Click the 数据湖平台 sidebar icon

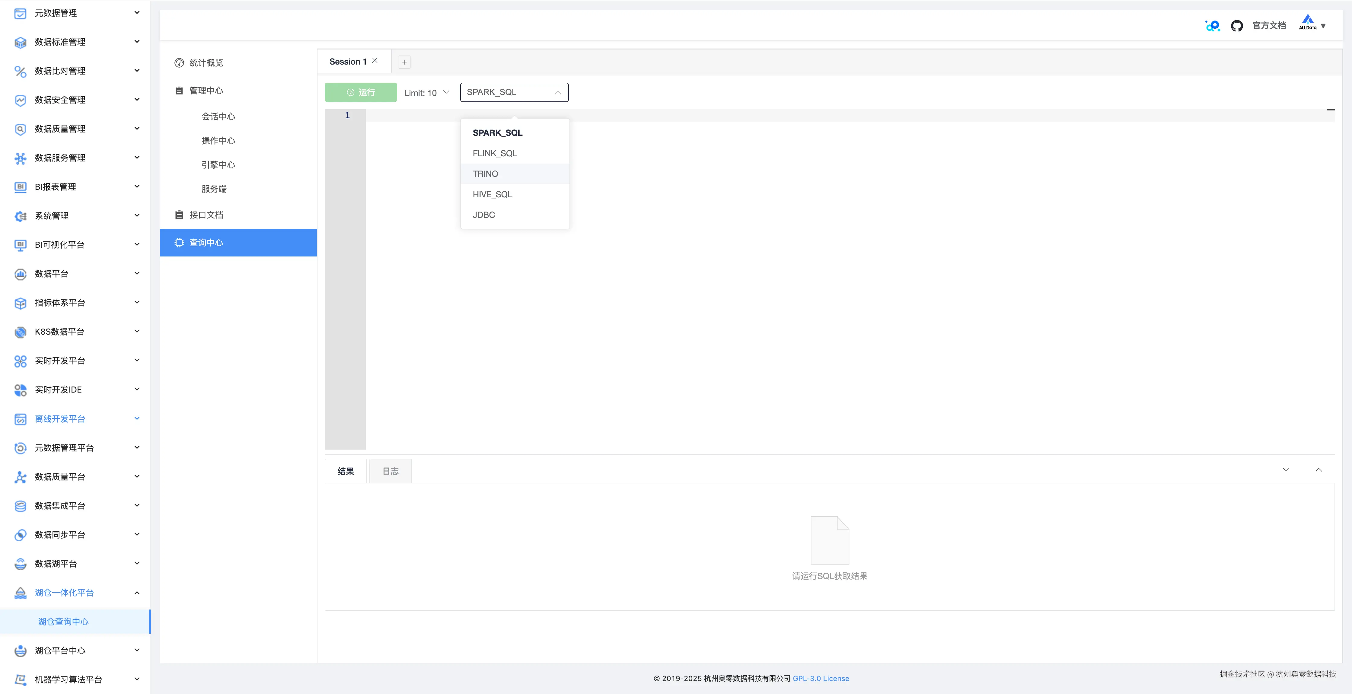tap(21, 564)
